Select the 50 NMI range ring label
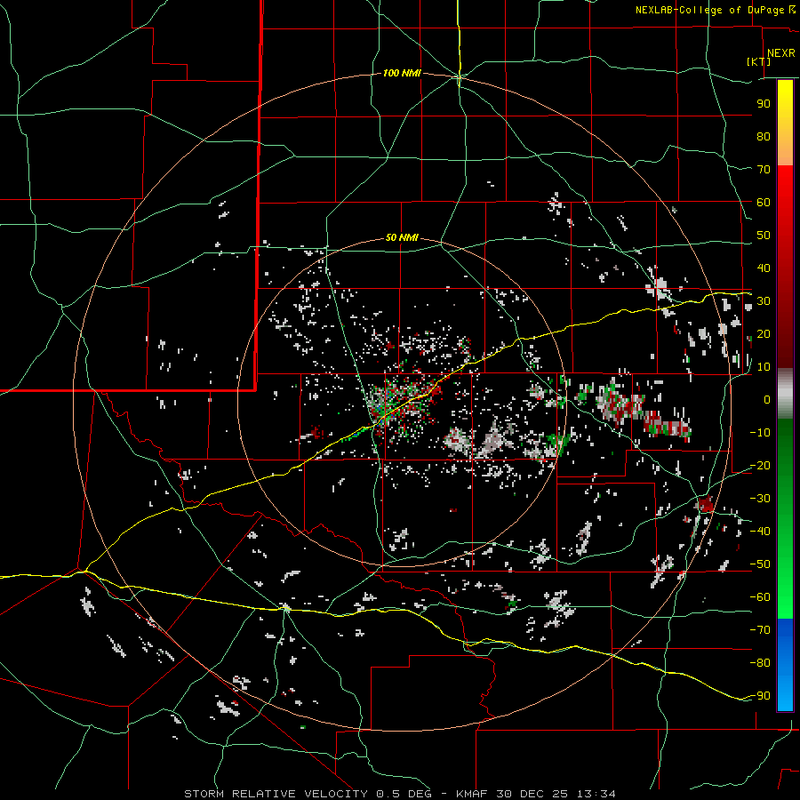Viewport: 800px width, 800px height. click(x=402, y=237)
